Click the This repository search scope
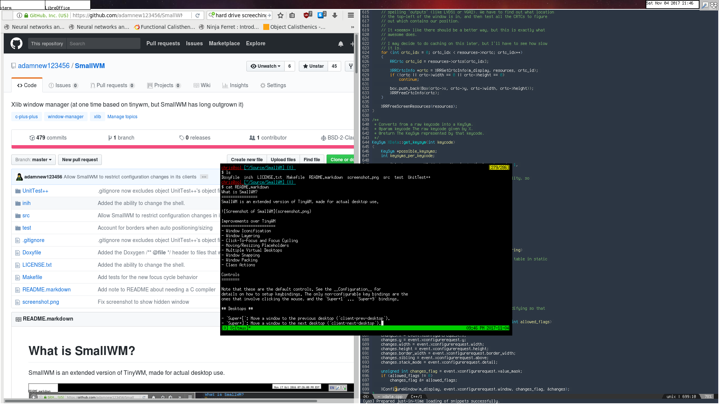This screenshot has width=719, height=404. tap(47, 44)
